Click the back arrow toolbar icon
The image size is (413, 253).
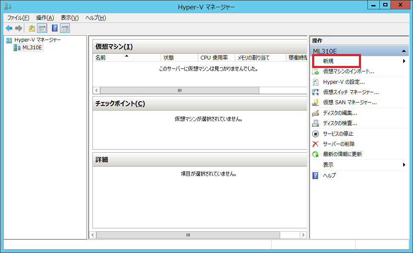[x=9, y=28]
